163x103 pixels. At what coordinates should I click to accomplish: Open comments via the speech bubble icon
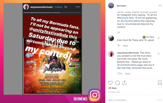tap(117, 83)
